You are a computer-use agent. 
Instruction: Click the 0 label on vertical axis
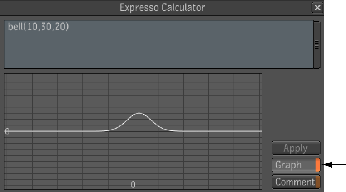coord(7,131)
